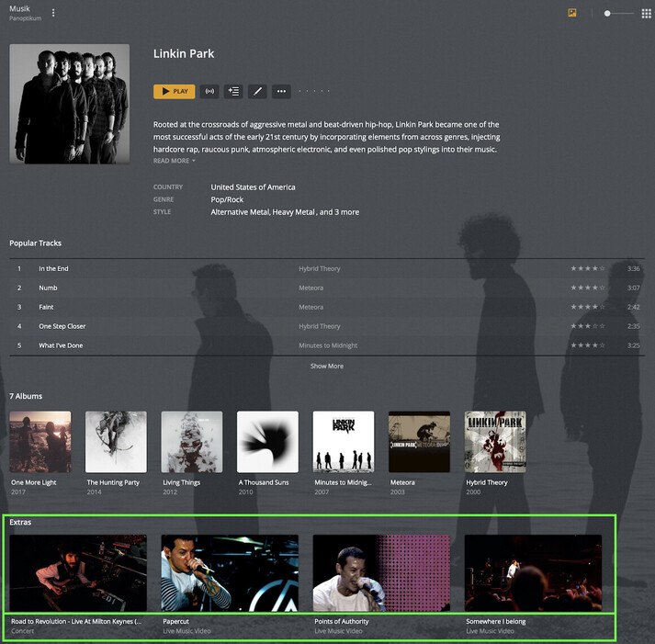Adjust the thumbnail size slider

[618, 14]
